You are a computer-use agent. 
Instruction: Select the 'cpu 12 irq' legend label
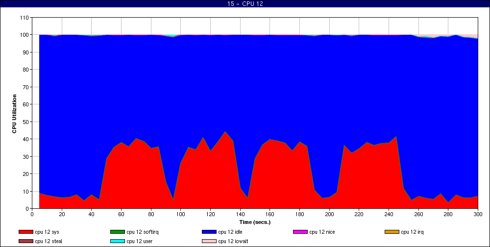click(412, 232)
